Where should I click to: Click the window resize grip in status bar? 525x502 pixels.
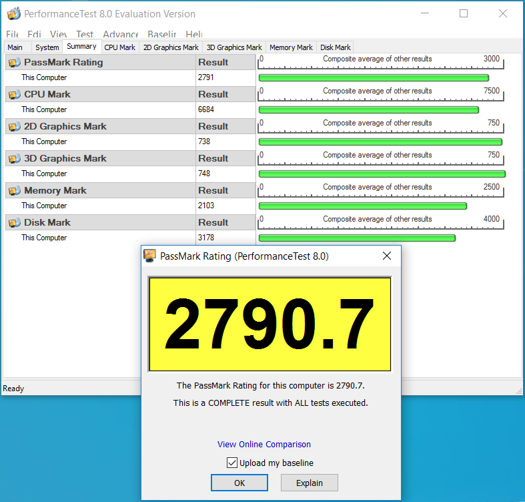click(519, 391)
